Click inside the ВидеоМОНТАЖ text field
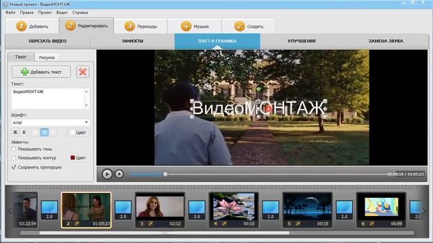This screenshot has width=433, height=243. 47,99
